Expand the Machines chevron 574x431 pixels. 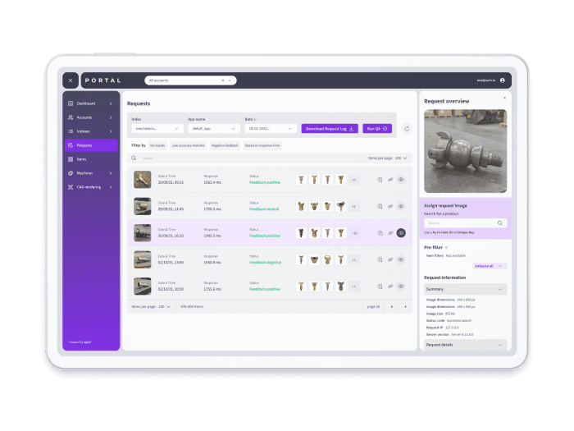pyautogui.click(x=111, y=173)
